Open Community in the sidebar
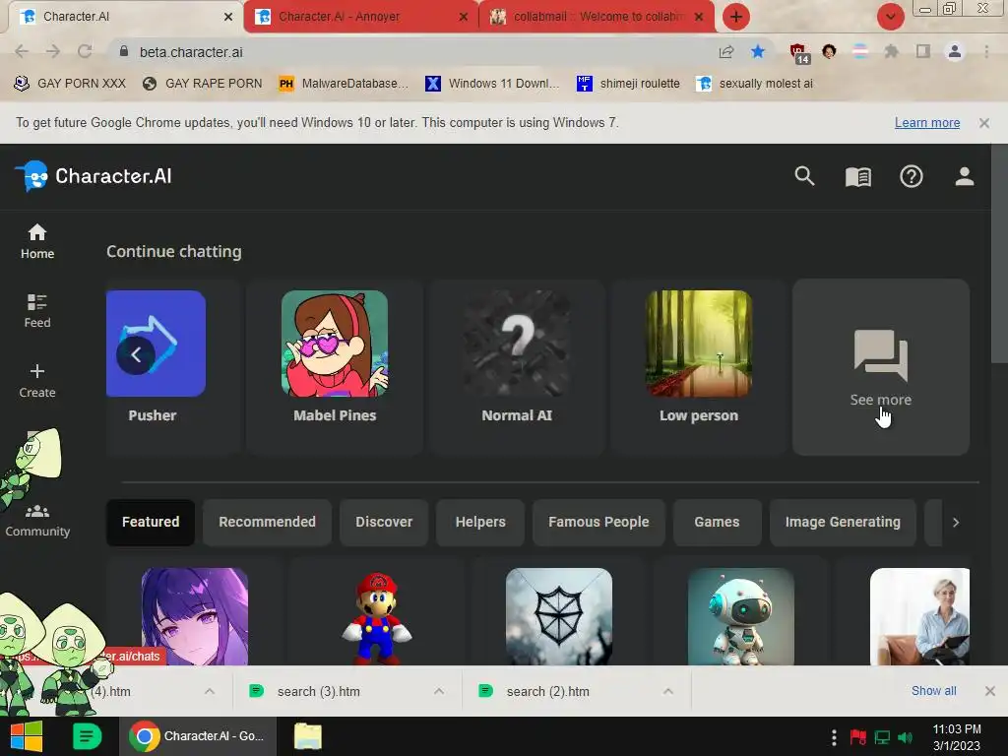Viewport: 1008px width, 756px height. coord(37,522)
